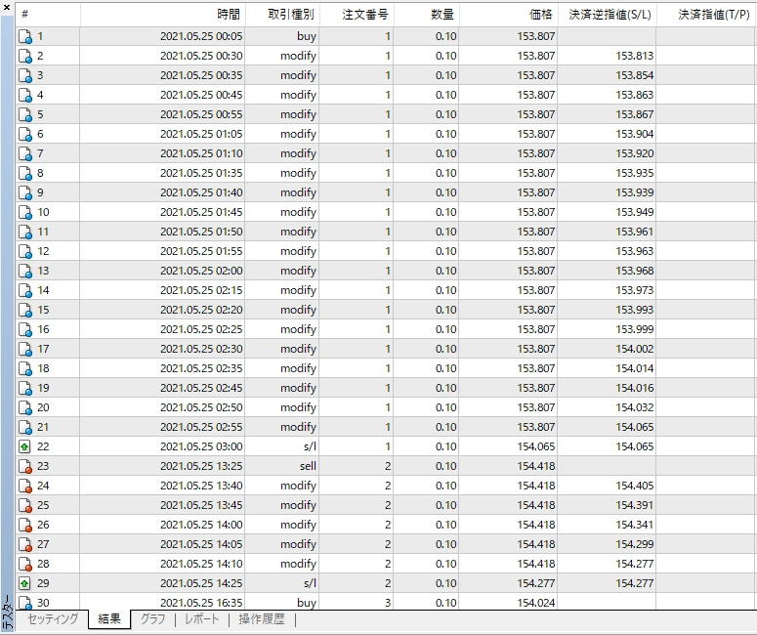757x635 pixels.
Task: Click the 決済指値(T/P) column header
Action: click(706, 15)
